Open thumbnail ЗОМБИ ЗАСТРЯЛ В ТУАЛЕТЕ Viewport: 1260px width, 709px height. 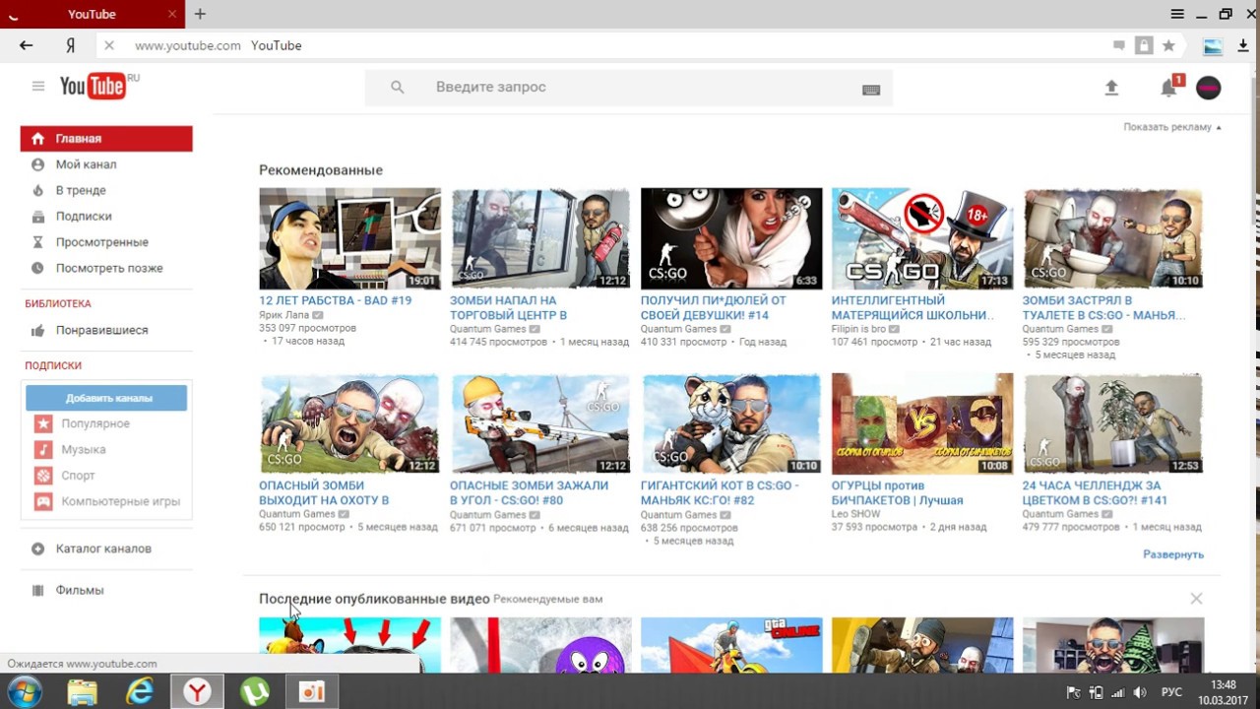click(1113, 238)
